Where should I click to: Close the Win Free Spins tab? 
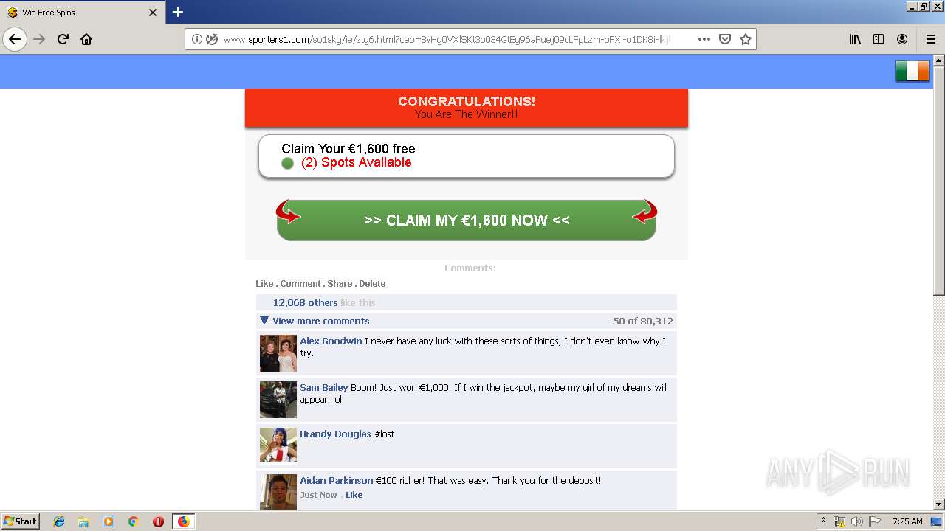[153, 13]
